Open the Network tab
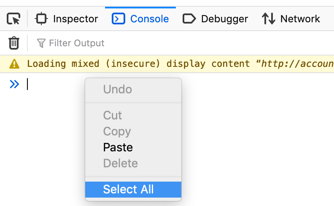The image size is (334, 206). [x=300, y=19]
